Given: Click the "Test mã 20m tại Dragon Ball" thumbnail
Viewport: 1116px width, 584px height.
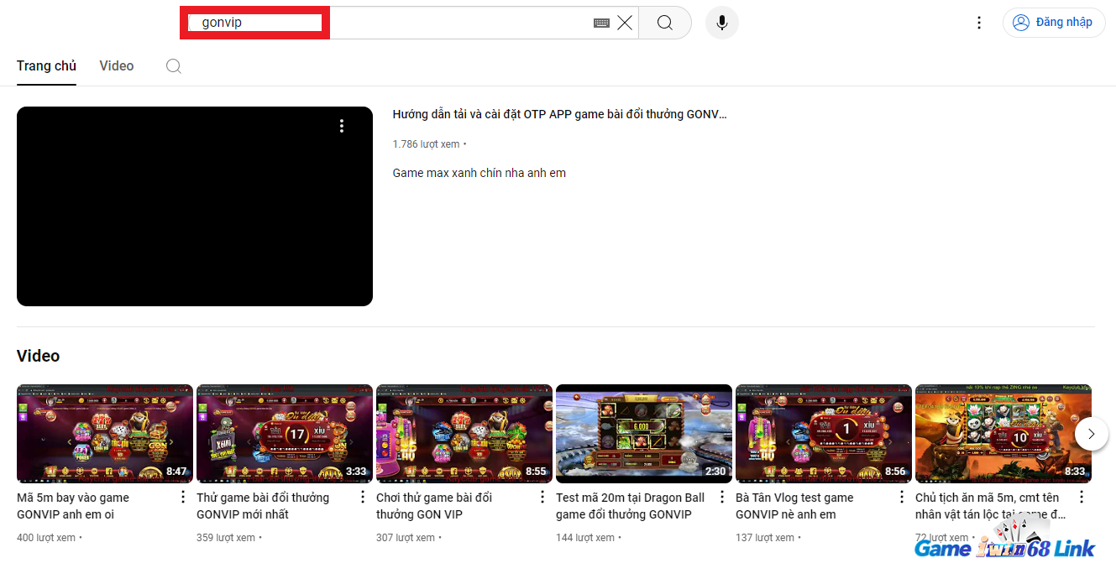Looking at the screenshot, I should (x=643, y=434).
